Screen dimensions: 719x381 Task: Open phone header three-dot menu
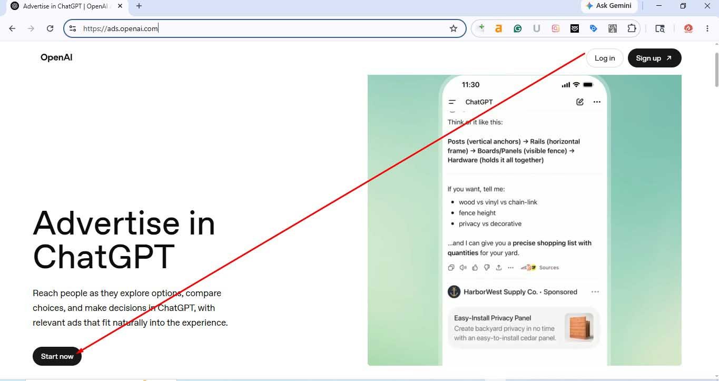tap(597, 102)
